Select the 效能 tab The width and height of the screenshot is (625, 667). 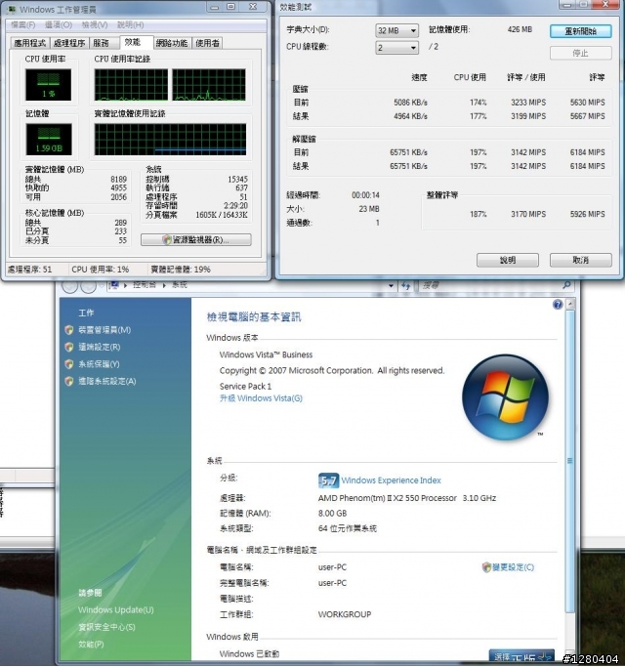pyautogui.click(x=136, y=42)
